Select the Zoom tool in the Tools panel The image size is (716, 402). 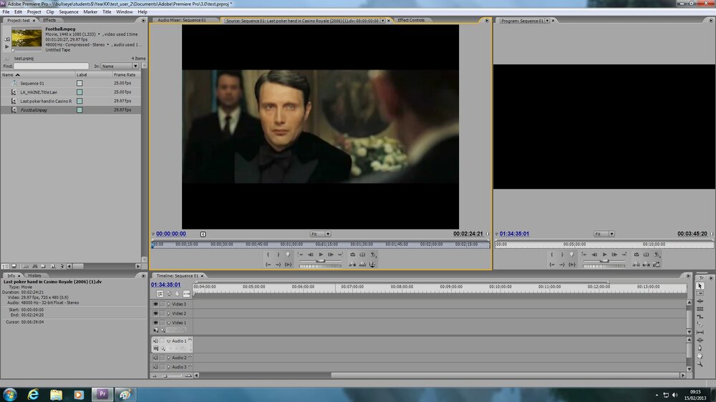click(x=700, y=364)
